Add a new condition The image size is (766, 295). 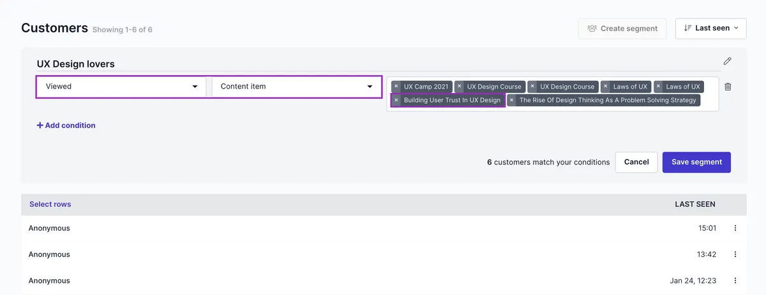point(66,126)
